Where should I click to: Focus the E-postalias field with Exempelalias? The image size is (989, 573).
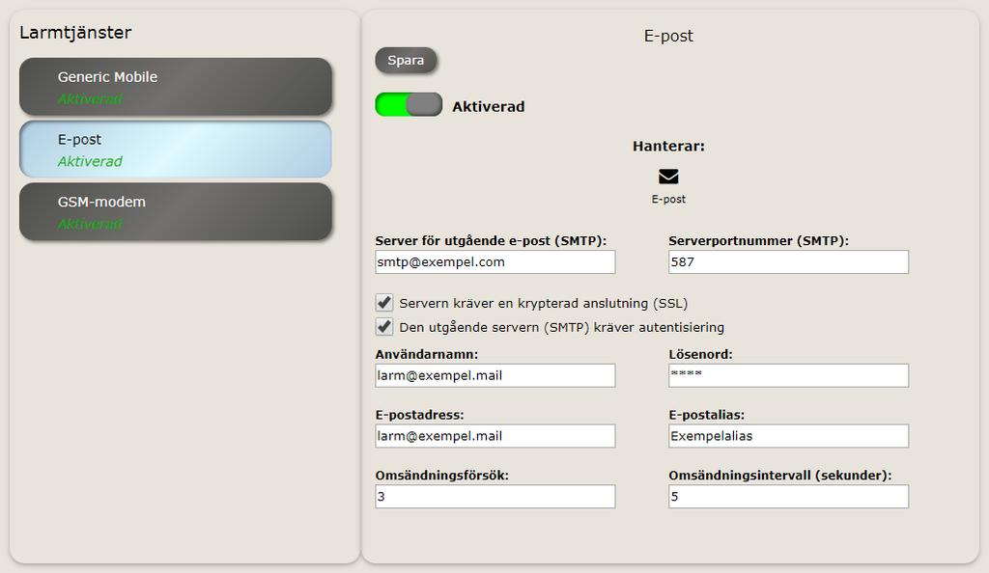click(788, 436)
